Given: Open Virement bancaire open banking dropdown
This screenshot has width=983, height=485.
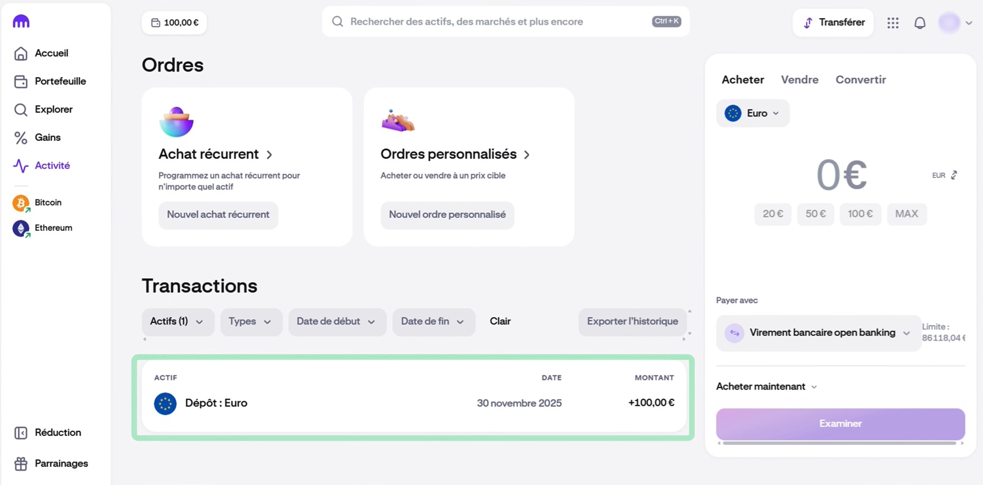Looking at the screenshot, I should 819,333.
